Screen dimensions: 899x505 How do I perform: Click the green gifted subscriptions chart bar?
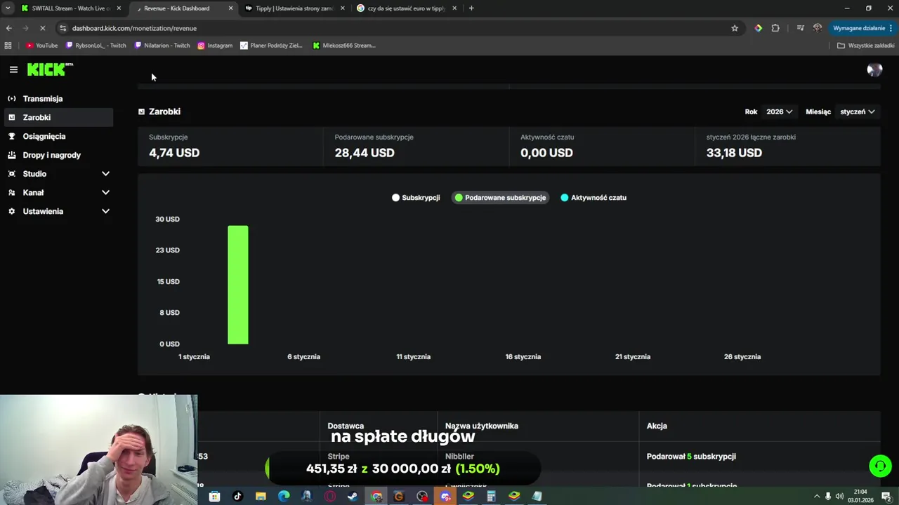238,285
